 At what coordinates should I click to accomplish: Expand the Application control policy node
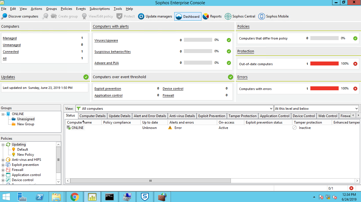(3, 175)
